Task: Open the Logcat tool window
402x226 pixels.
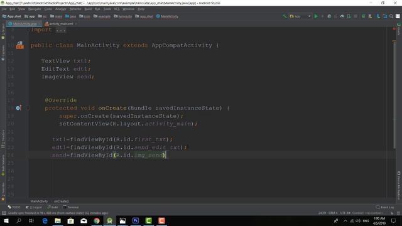Action: (x=34, y=207)
